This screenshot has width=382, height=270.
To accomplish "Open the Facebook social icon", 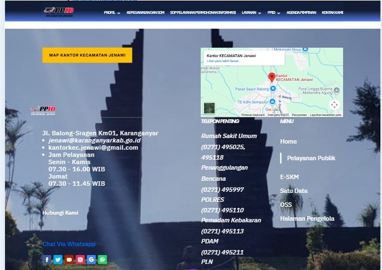I will click(47, 259).
